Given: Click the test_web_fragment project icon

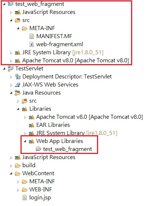Looking at the screenshot, I should click(10, 4).
